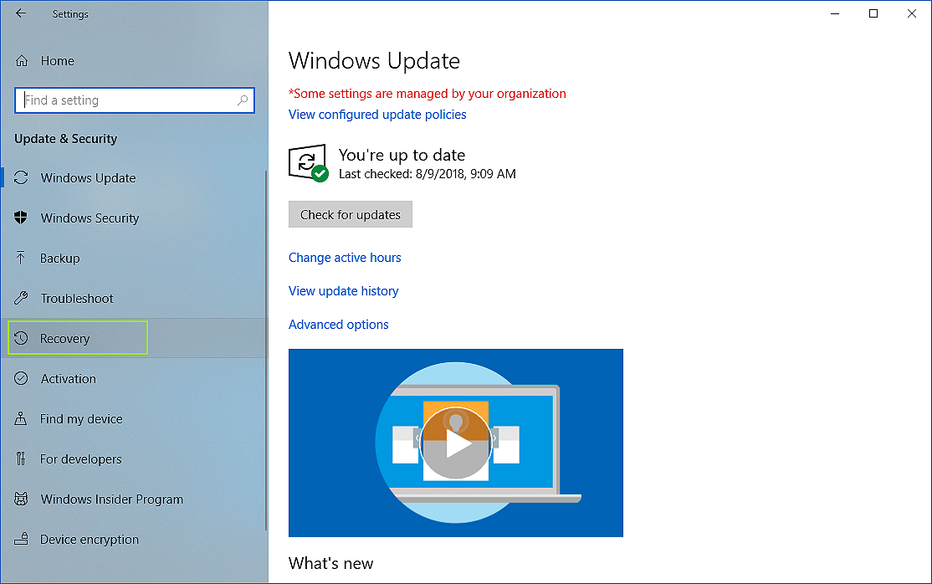Go to For developers settings
This screenshot has height=584, width=932.
tap(135, 458)
